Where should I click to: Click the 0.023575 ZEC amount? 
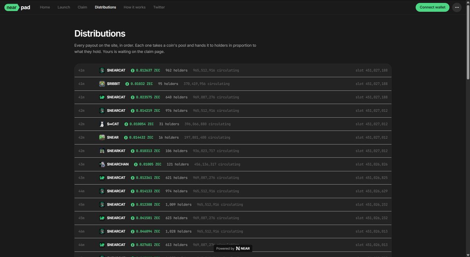tap(148, 97)
